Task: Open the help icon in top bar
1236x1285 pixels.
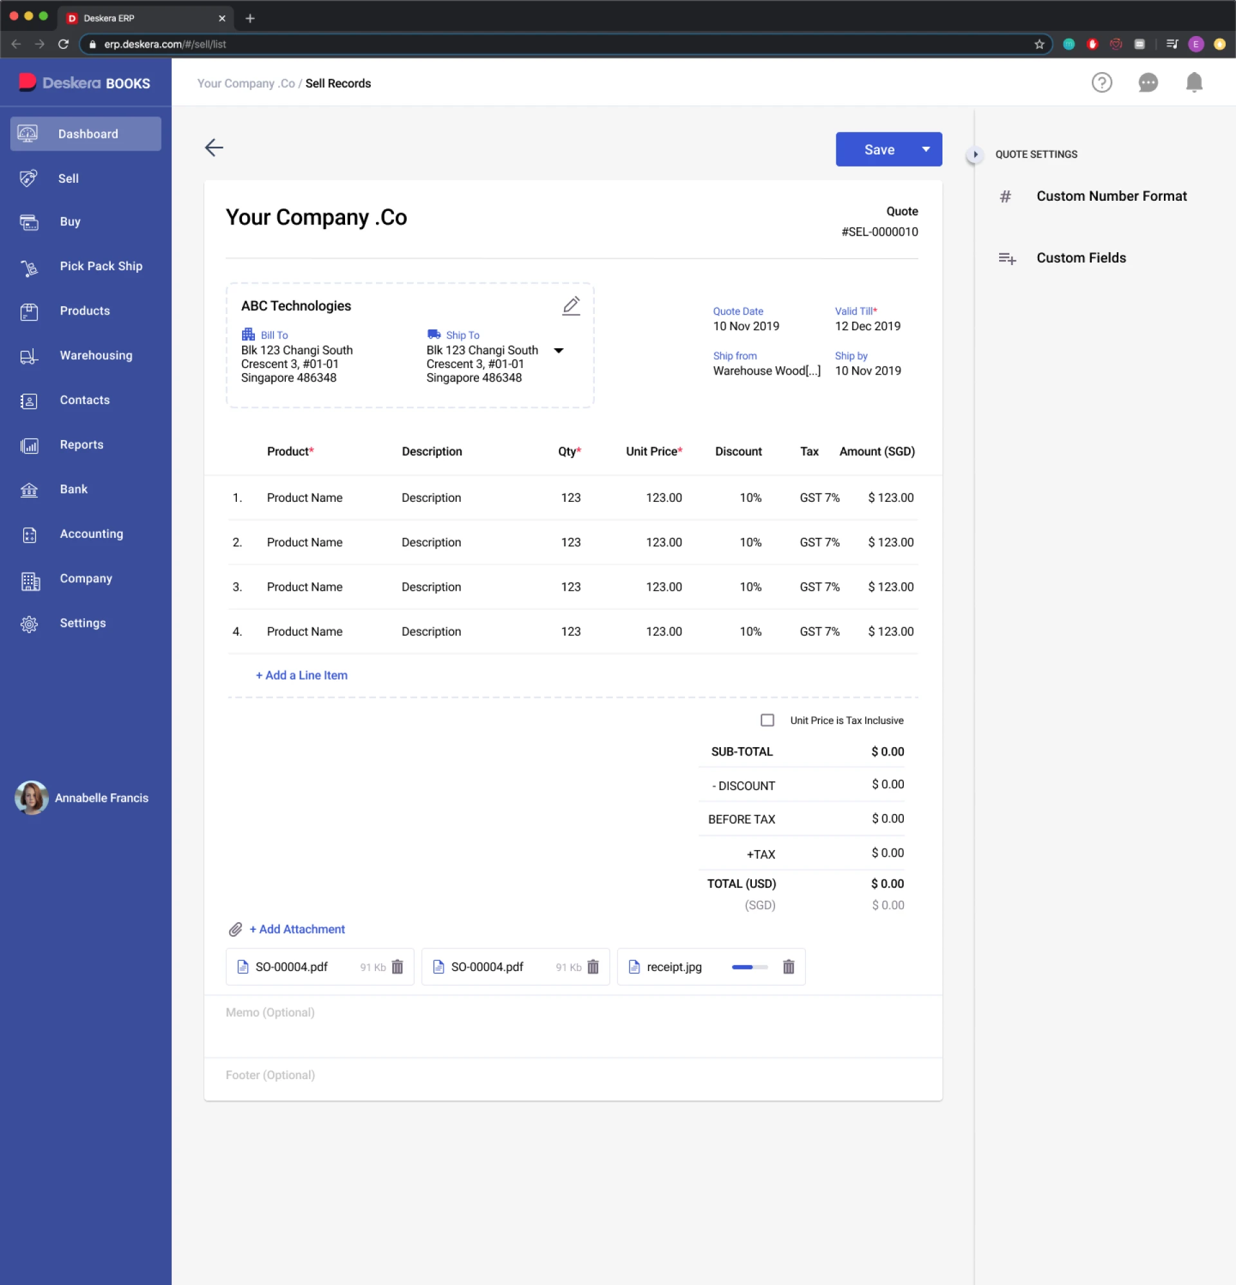Action: pos(1101,82)
